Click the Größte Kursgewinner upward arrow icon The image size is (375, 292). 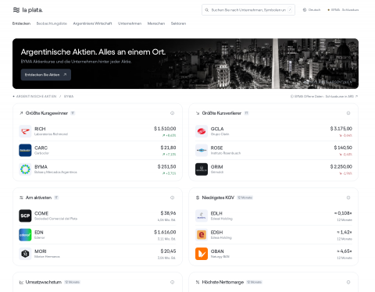(21, 113)
